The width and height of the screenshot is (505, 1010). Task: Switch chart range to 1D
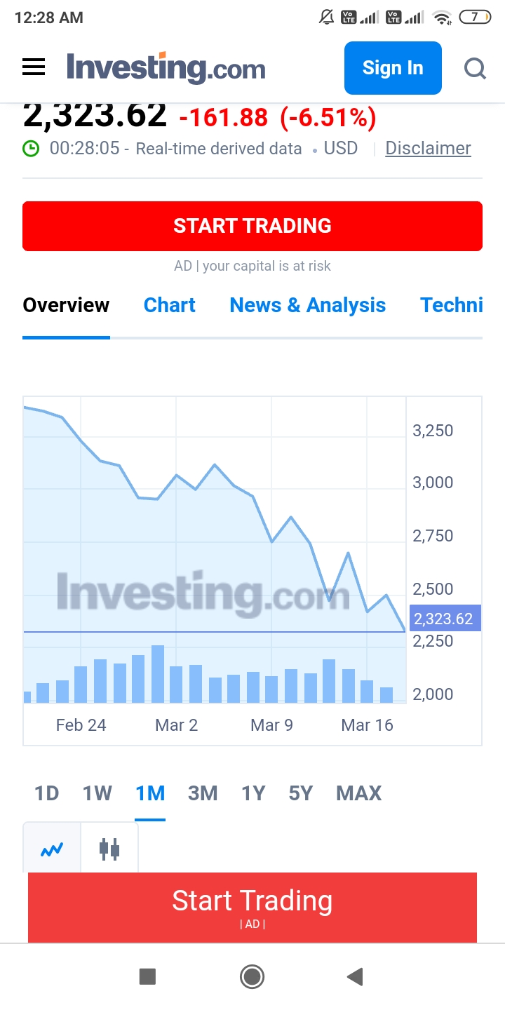click(x=47, y=793)
